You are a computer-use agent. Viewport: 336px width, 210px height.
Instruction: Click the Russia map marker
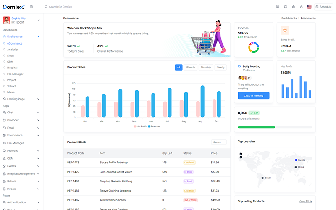pyautogui.click(x=296, y=160)
